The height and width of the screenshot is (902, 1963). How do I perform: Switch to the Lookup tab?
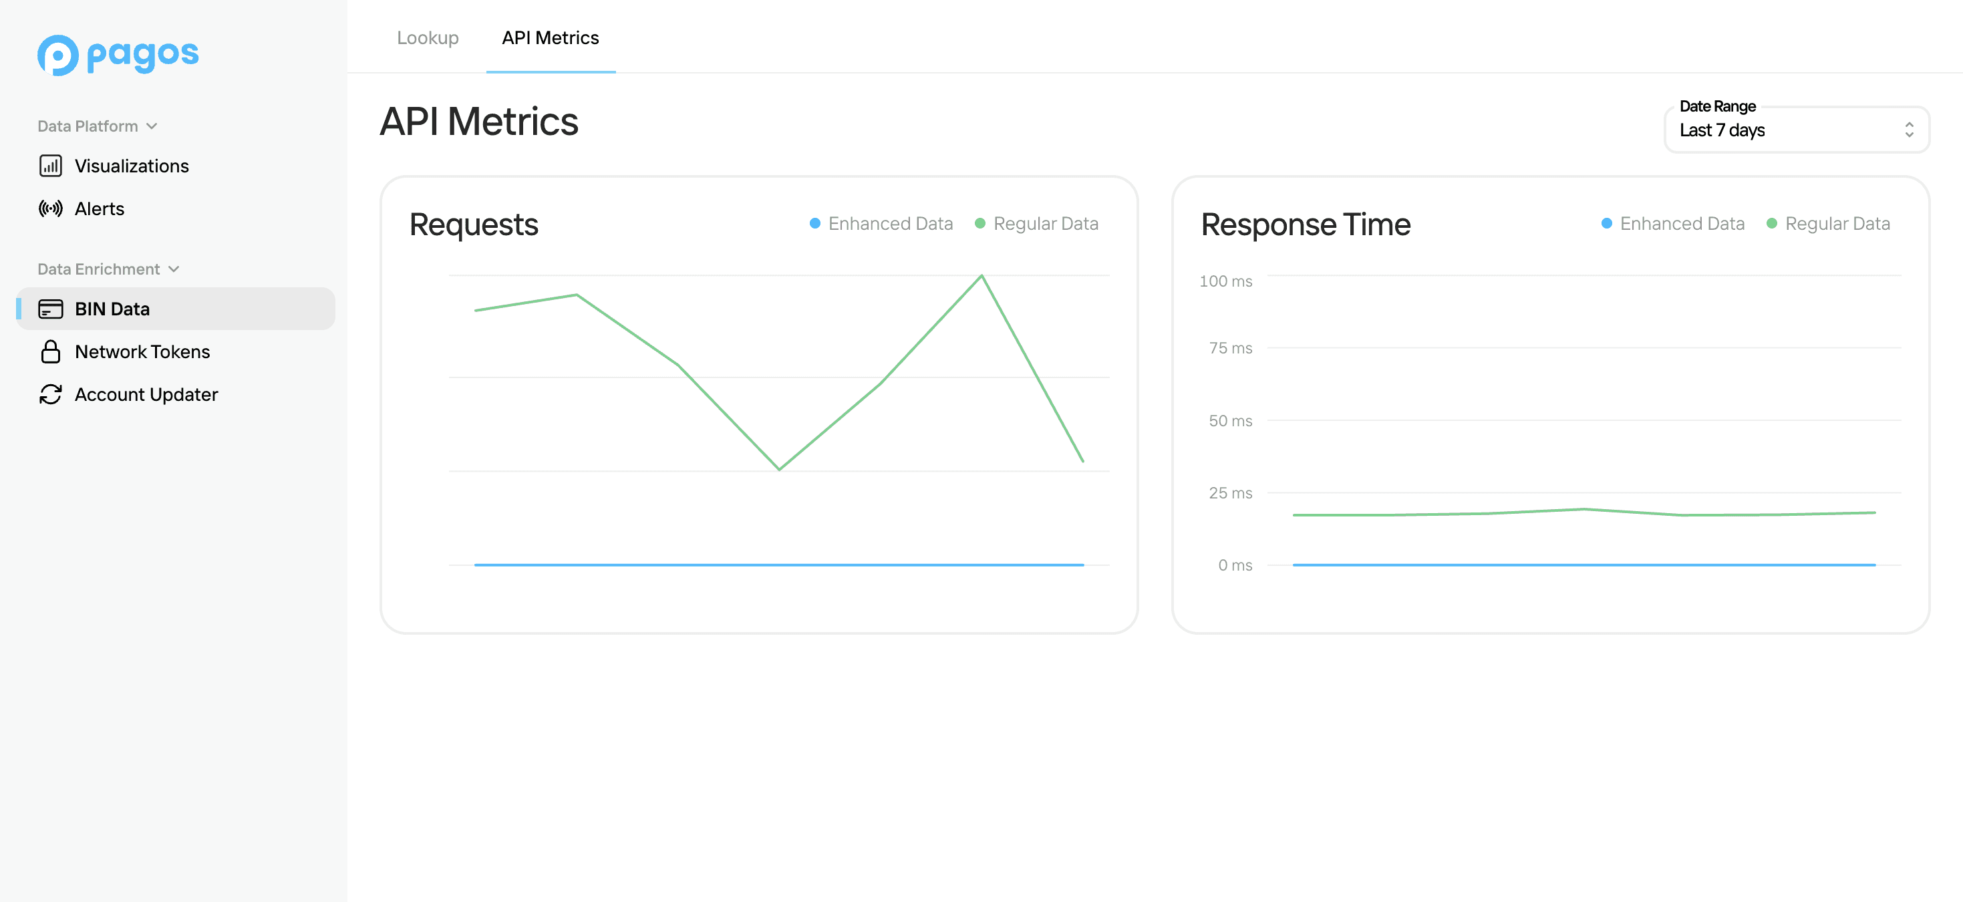pos(428,37)
